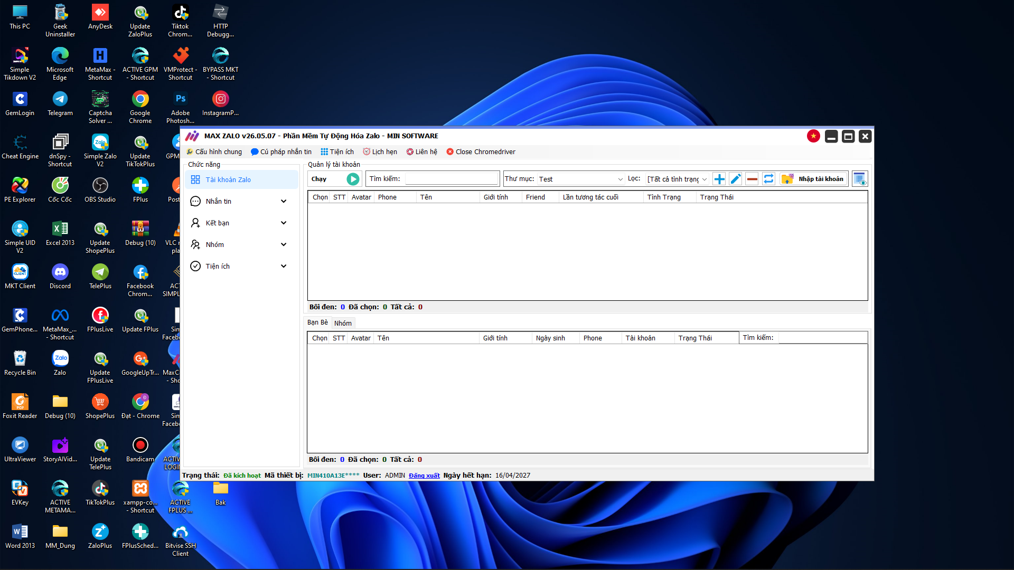
Task: Expand the Kết bạn section
Action: pos(241,223)
